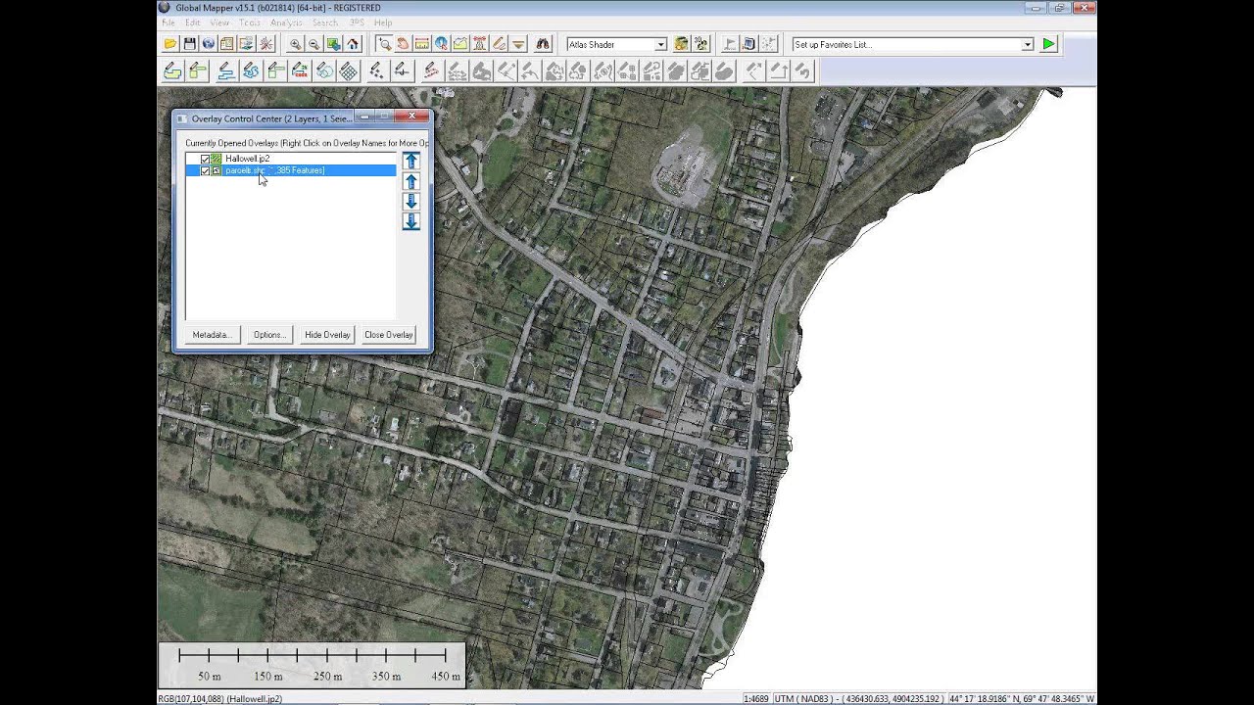Open the Set up Favorites List dropdown
This screenshot has width=1254, height=705.
pos(1028,44)
